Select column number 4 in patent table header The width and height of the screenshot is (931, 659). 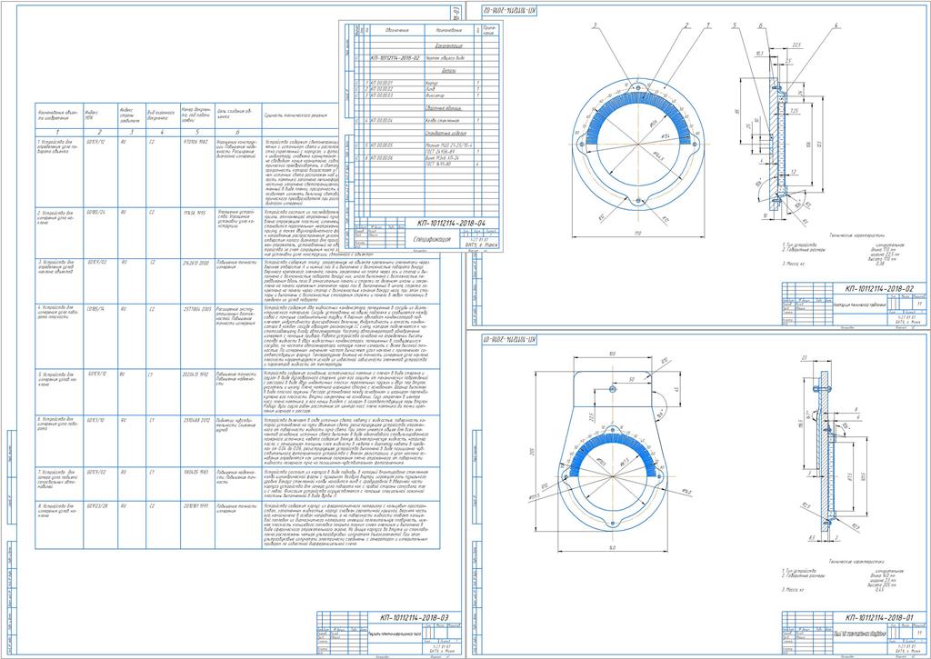click(x=162, y=132)
